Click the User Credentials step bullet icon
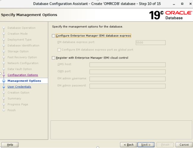Image resolution: width=193 pixels, height=148 pixels. pyautogui.click(x=4, y=87)
